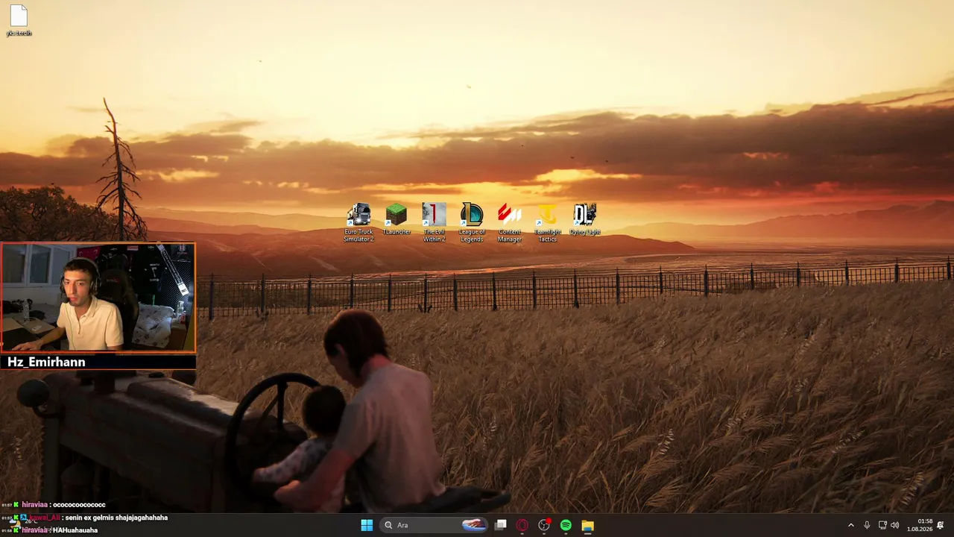Select the League of Legends desktop shortcut
Screen dimensions: 954x537
coord(472,222)
